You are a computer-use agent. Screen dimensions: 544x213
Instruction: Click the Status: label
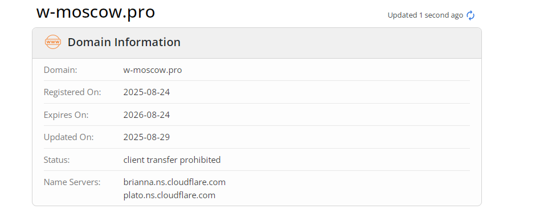(57, 160)
